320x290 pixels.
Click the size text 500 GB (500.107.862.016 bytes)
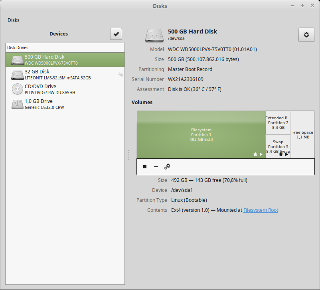click(x=203, y=59)
